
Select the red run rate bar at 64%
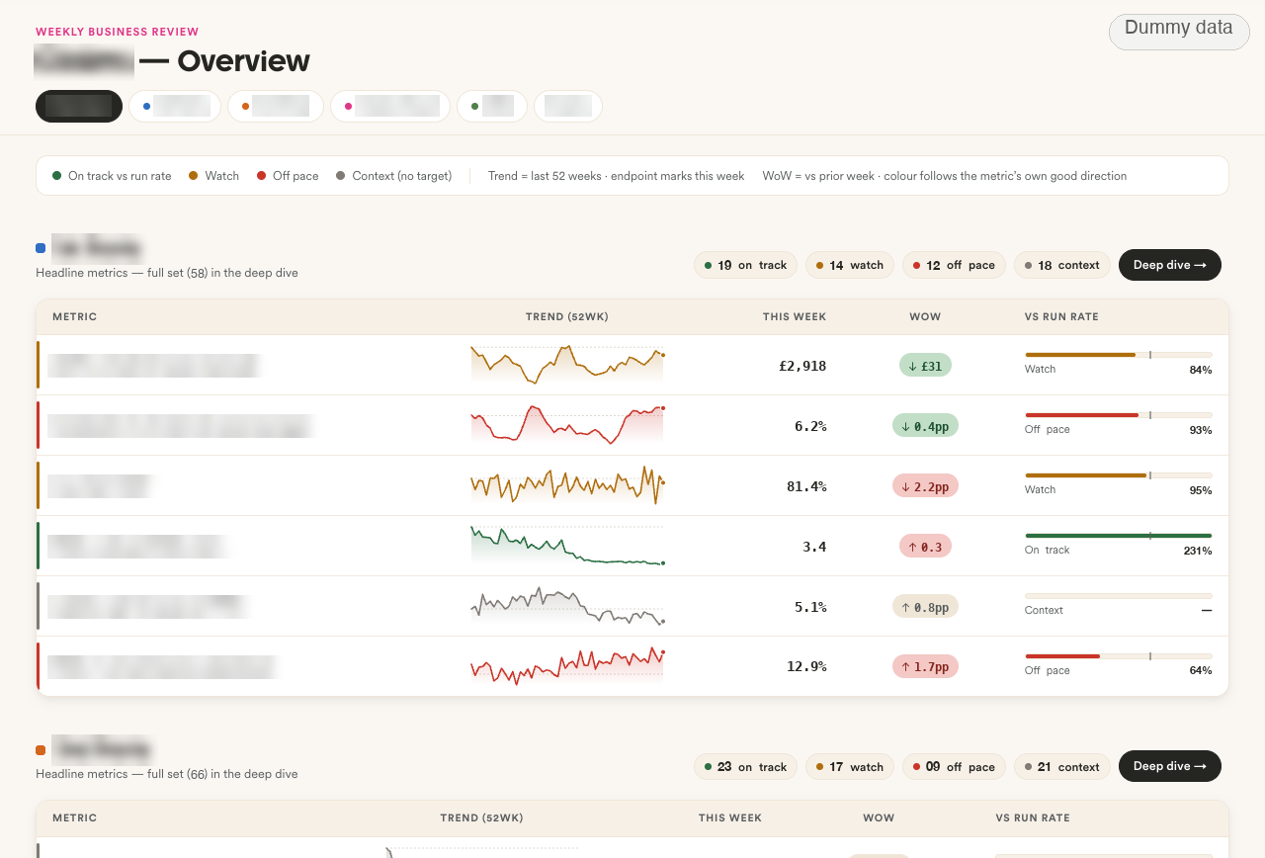pyautogui.click(x=1119, y=655)
